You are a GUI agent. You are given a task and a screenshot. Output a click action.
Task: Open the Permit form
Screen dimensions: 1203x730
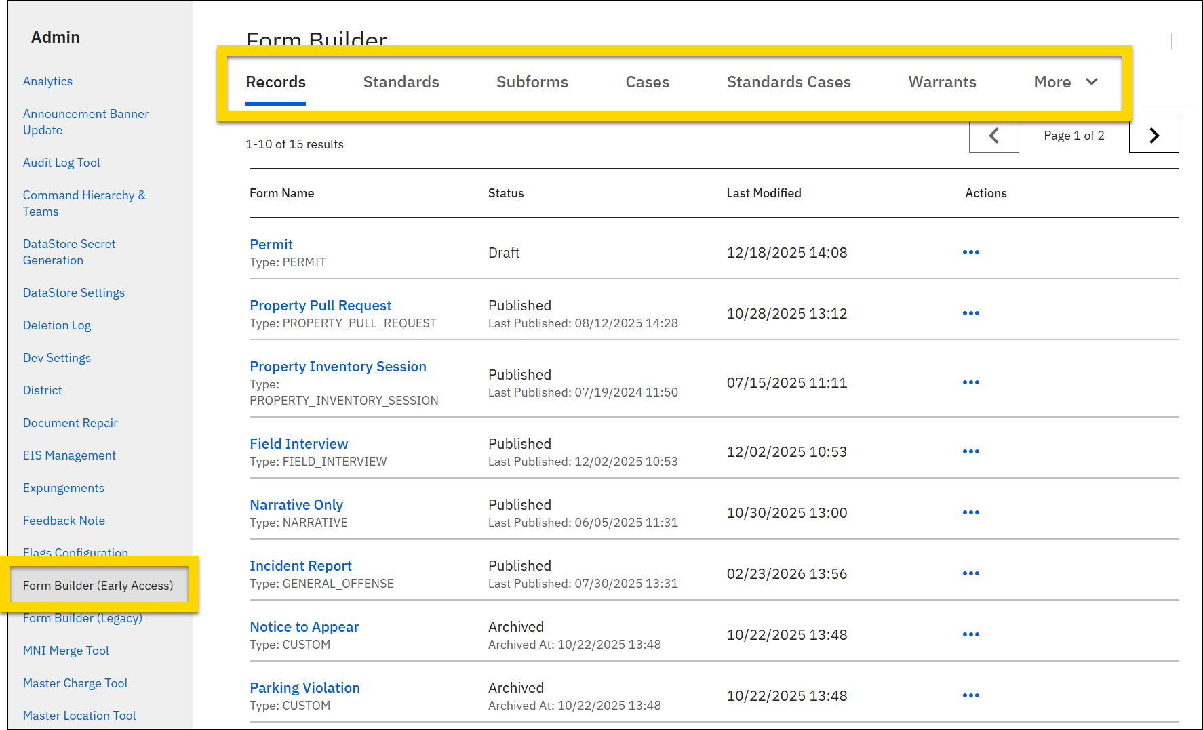click(271, 244)
